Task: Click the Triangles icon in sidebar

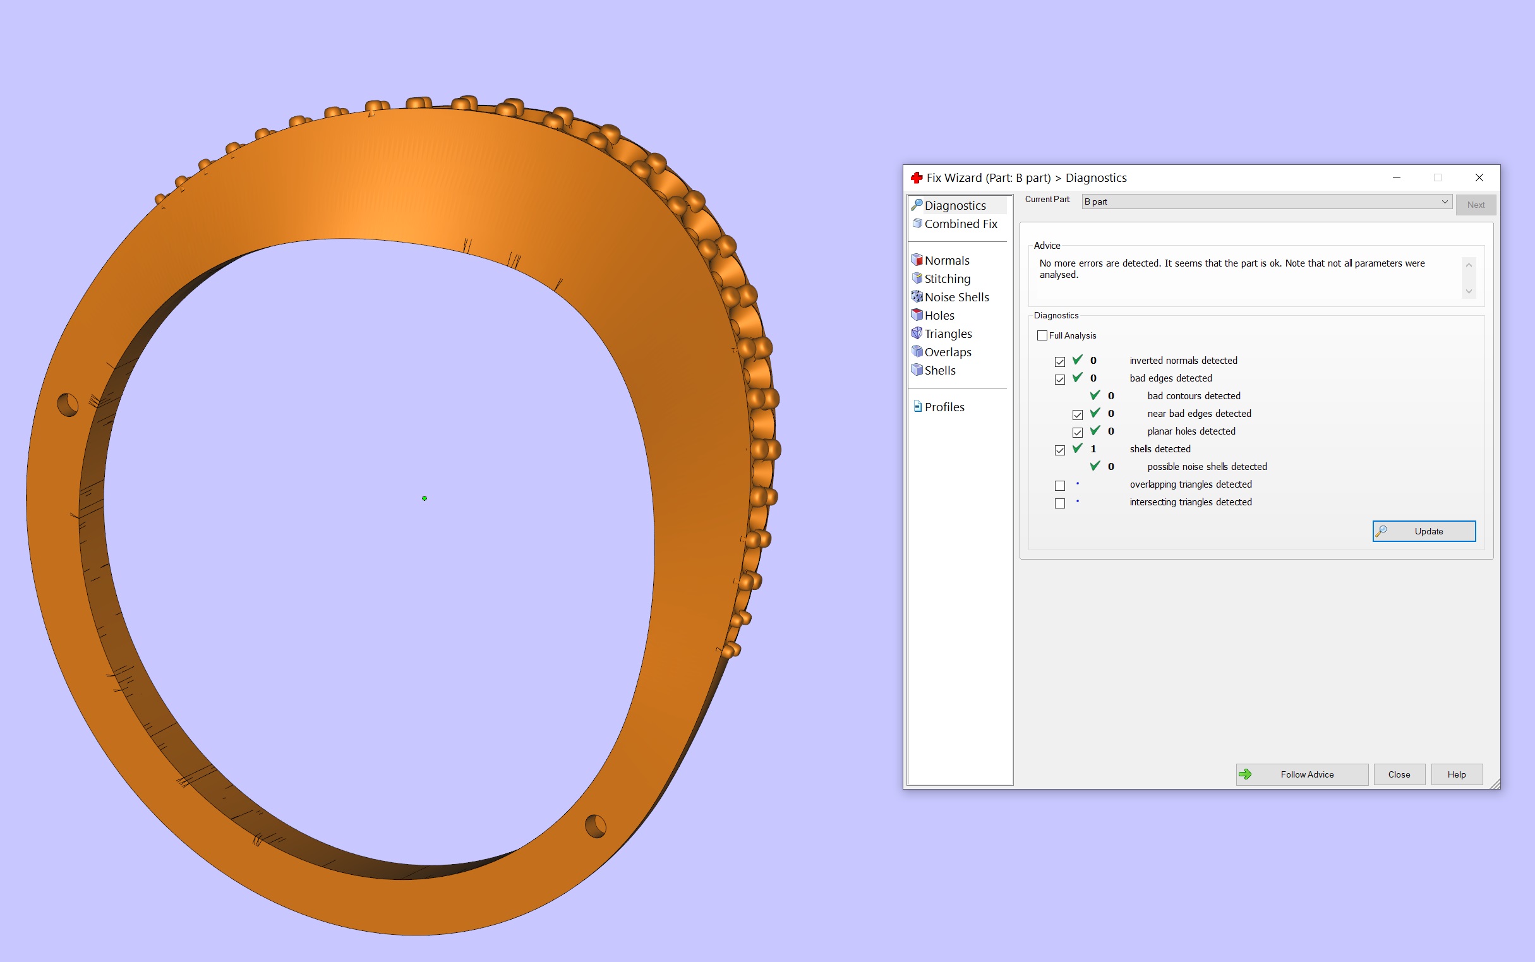Action: (917, 333)
